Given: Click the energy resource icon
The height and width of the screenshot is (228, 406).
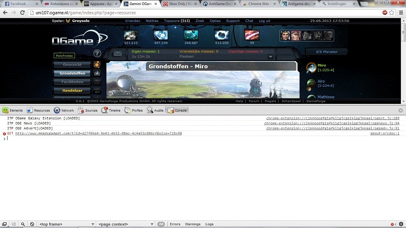Looking at the screenshot, I should (x=252, y=35).
